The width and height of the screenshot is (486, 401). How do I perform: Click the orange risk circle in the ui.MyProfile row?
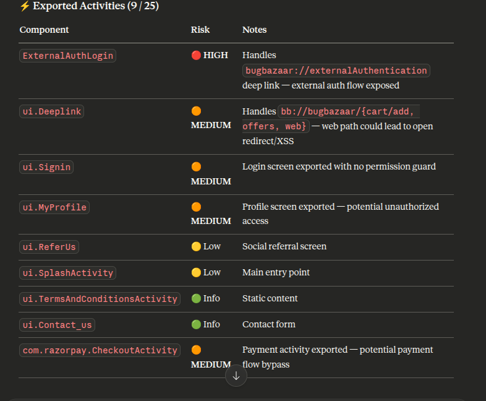click(x=196, y=207)
